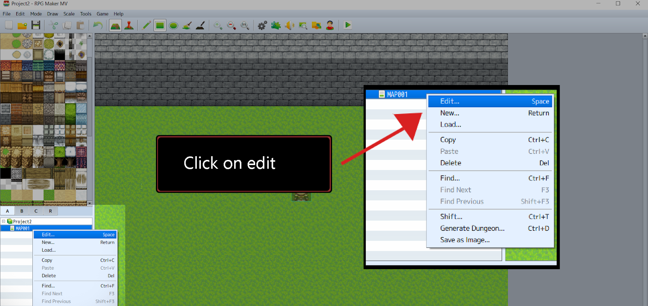
Task: Choose Edit... in the left context menu
Action: [75, 234]
